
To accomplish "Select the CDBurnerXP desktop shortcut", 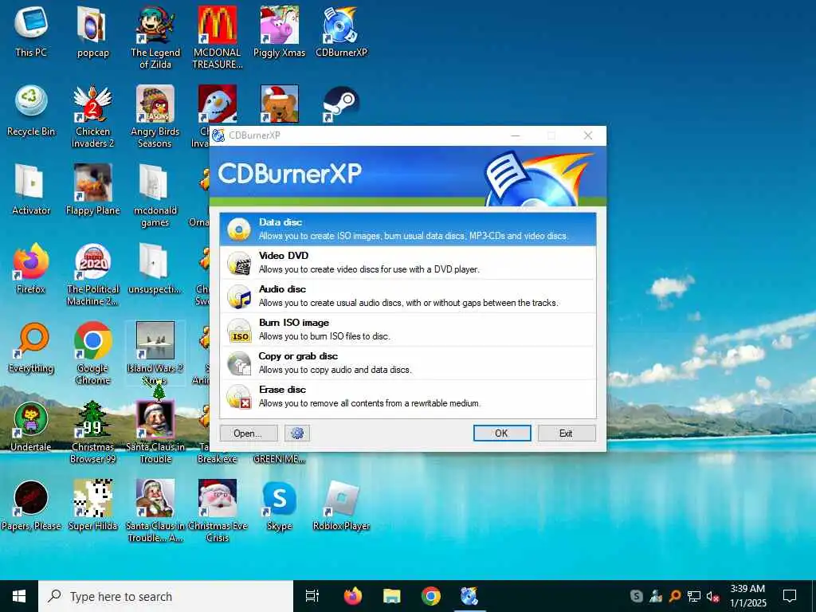I will point(341,31).
